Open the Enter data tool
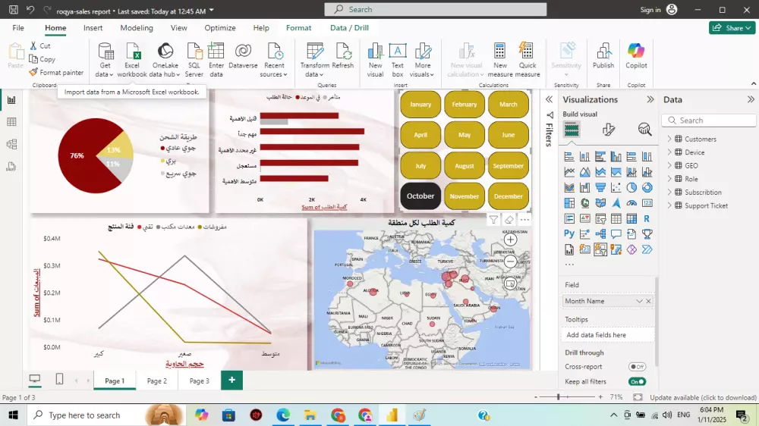 [x=216, y=59]
